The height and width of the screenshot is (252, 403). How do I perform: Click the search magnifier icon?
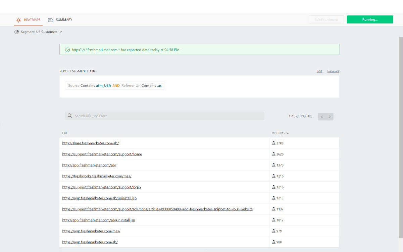coord(70,116)
